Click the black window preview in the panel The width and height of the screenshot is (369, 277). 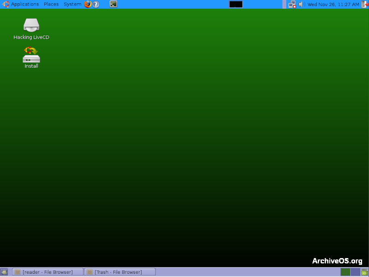click(236, 4)
